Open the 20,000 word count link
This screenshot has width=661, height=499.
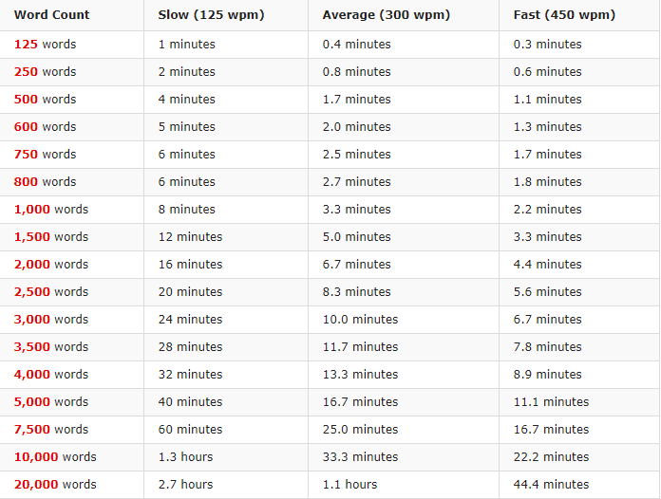[36, 485]
